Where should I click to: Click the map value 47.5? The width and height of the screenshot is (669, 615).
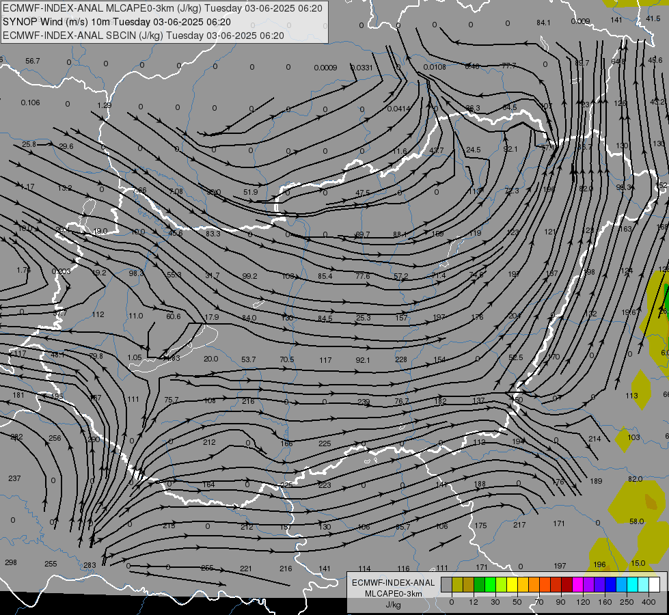362,193
